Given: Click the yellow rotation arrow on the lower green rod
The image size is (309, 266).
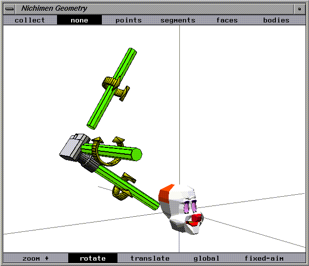Looking at the screenshot, I should [124, 186].
